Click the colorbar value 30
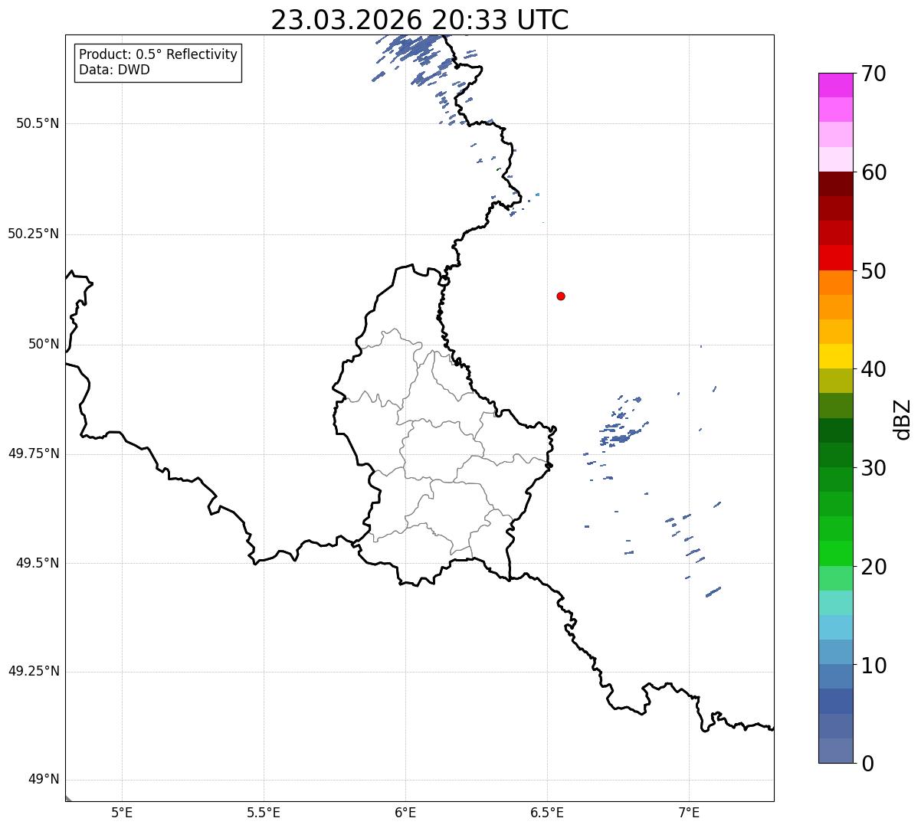 pyautogui.click(x=873, y=468)
